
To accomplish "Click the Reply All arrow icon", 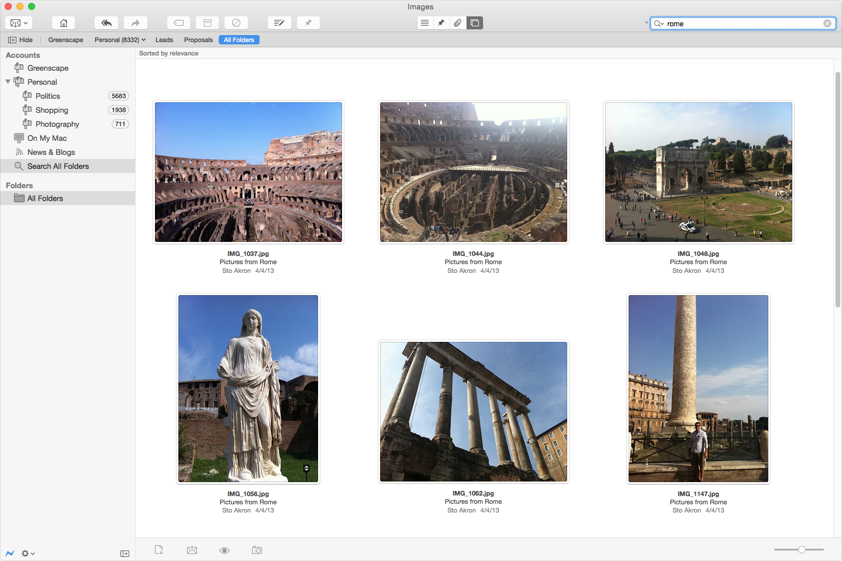I will tap(106, 23).
